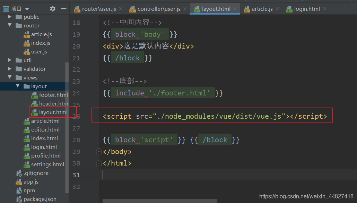
Task: Open profile.html in project tree
Action: pyautogui.click(x=46, y=155)
